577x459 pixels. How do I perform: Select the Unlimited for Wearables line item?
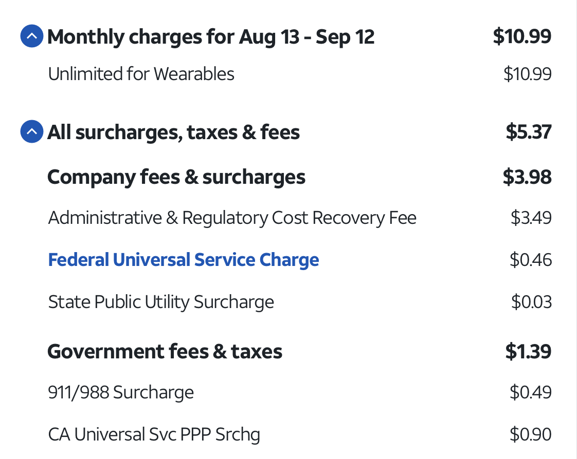click(141, 74)
